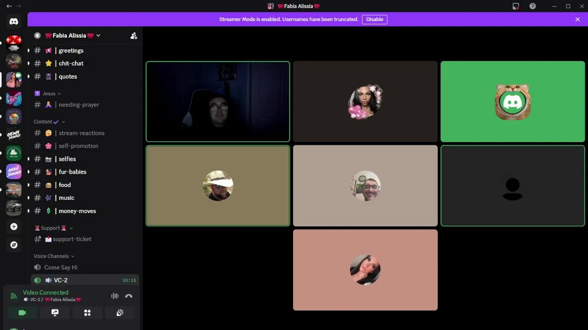Screen dimensions: 588x330
Task: Disconnect from voice using the hang-up icon
Action: tap(129, 296)
